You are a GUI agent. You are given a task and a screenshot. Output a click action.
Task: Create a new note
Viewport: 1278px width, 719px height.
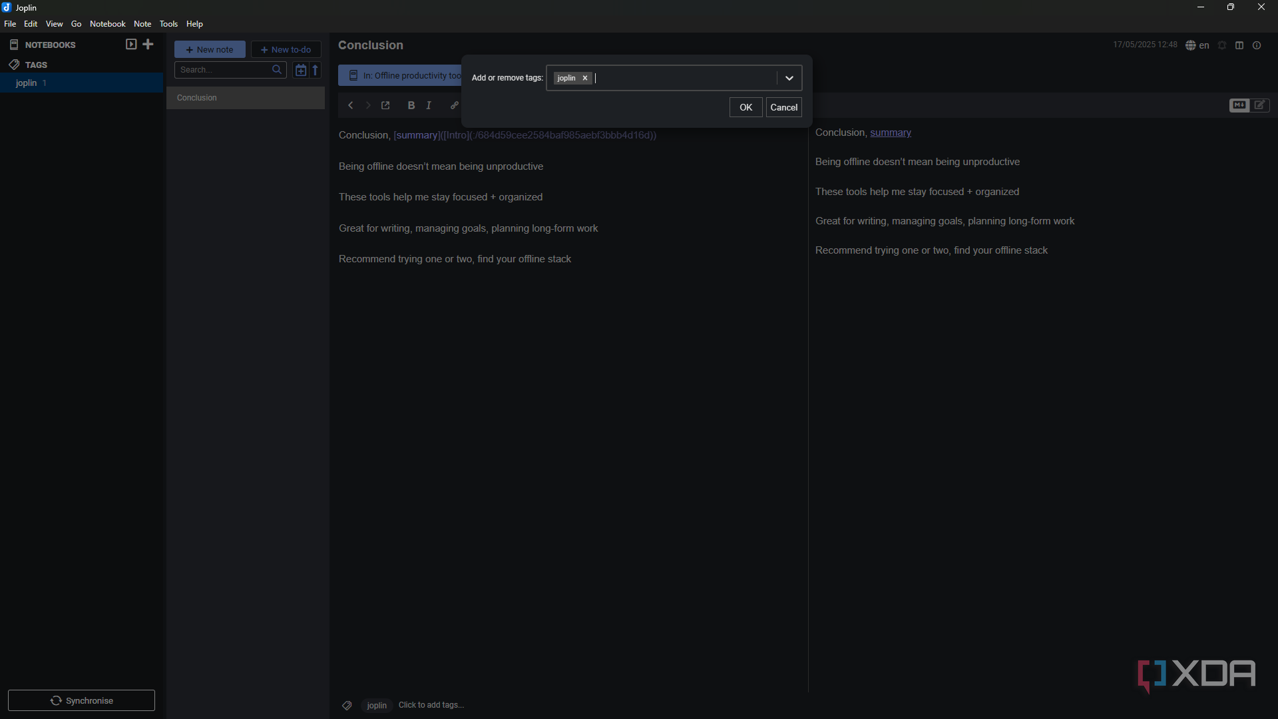(210, 50)
